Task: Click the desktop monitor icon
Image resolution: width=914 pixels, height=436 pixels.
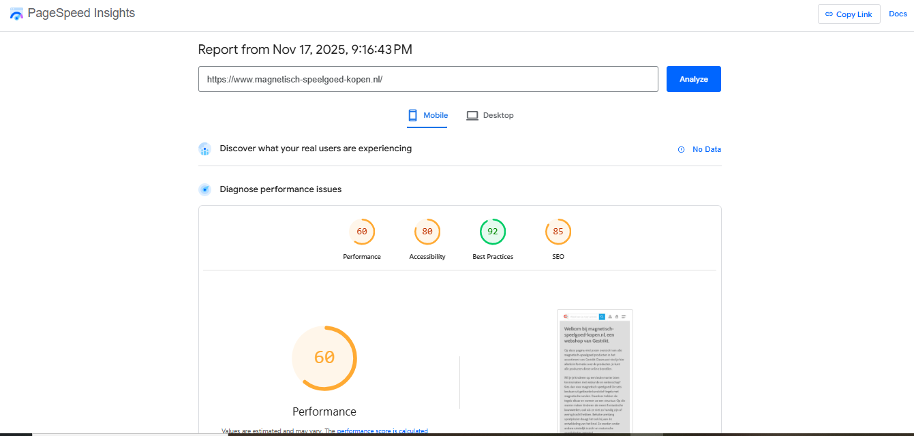Action: click(x=472, y=116)
